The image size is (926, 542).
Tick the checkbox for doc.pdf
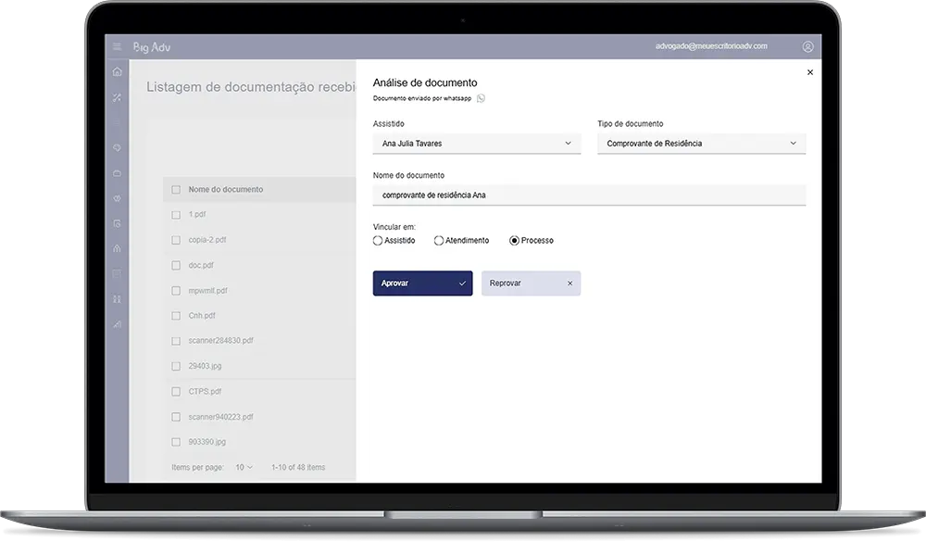(176, 265)
